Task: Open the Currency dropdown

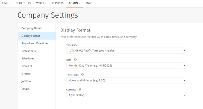Action: pos(126,95)
